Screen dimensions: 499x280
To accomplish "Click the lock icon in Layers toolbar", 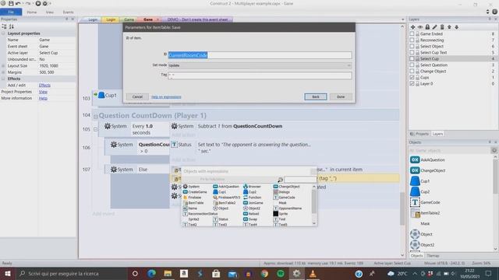I will [x=427, y=27].
